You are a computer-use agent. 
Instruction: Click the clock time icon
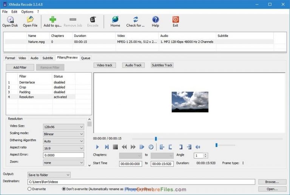(151, 147)
